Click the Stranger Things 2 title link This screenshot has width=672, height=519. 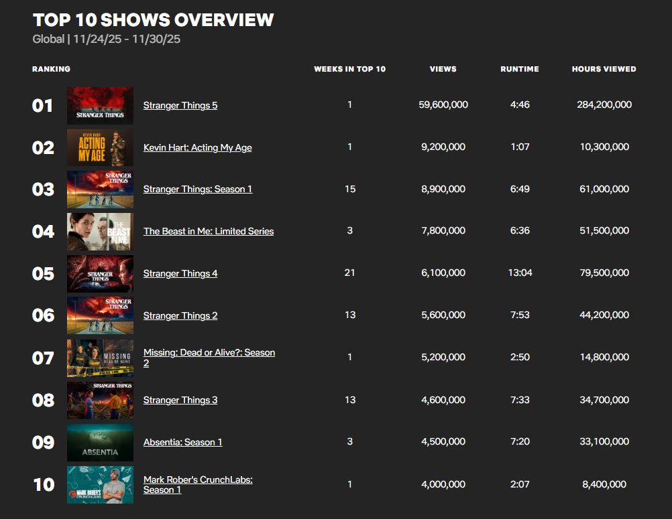[x=180, y=316]
